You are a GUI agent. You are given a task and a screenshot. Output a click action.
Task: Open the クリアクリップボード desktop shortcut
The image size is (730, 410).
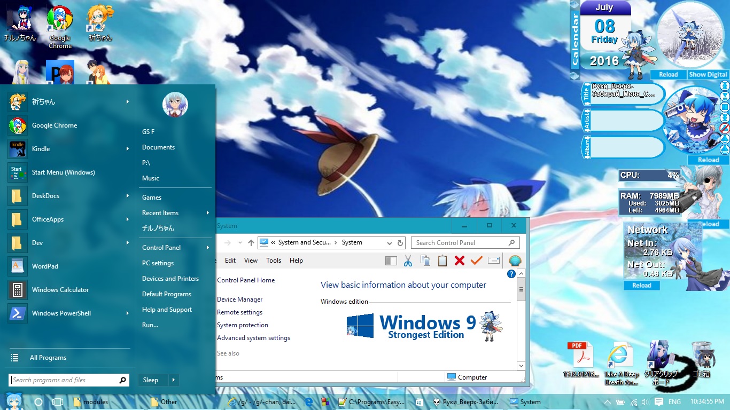(661, 363)
